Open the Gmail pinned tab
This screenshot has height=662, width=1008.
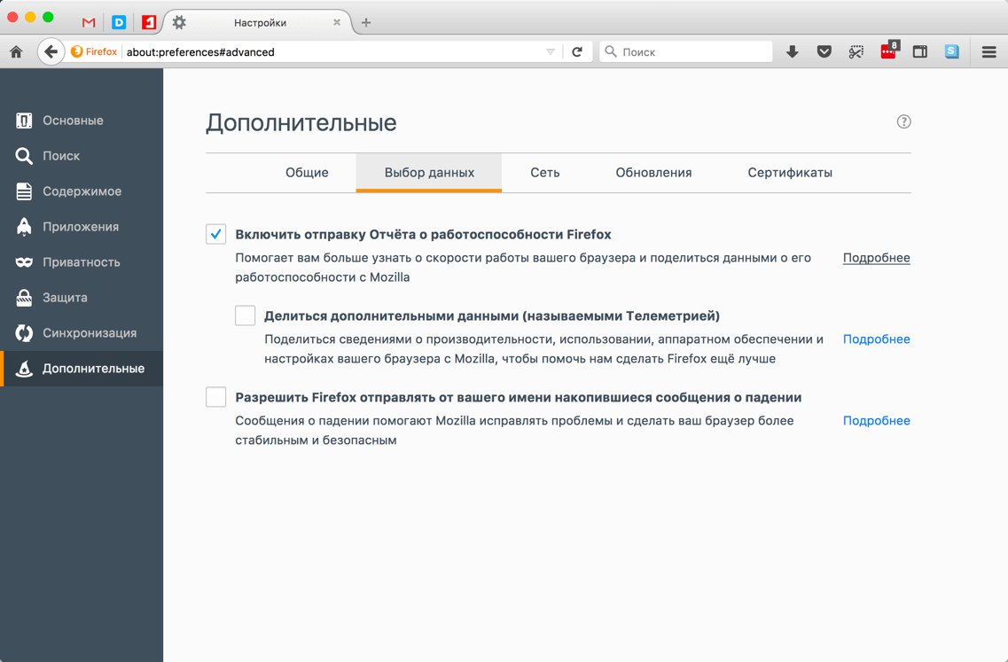pos(89,22)
